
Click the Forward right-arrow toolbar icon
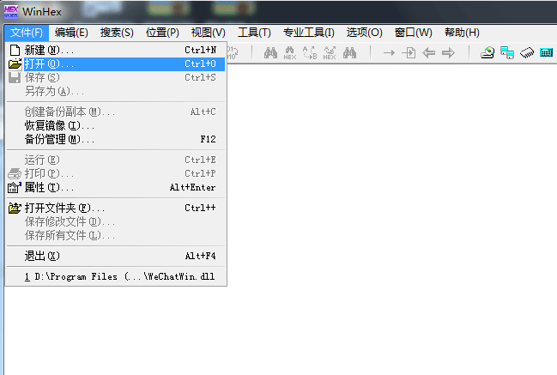click(448, 53)
